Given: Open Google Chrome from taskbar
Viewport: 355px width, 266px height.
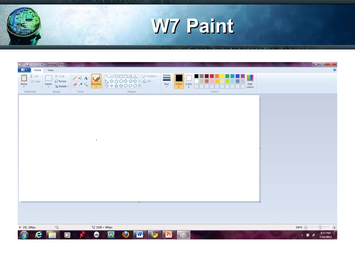Looking at the screenshot, I should point(155,235).
